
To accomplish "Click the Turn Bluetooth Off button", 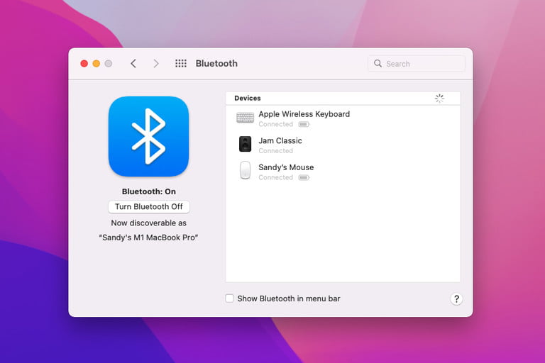I will (149, 207).
